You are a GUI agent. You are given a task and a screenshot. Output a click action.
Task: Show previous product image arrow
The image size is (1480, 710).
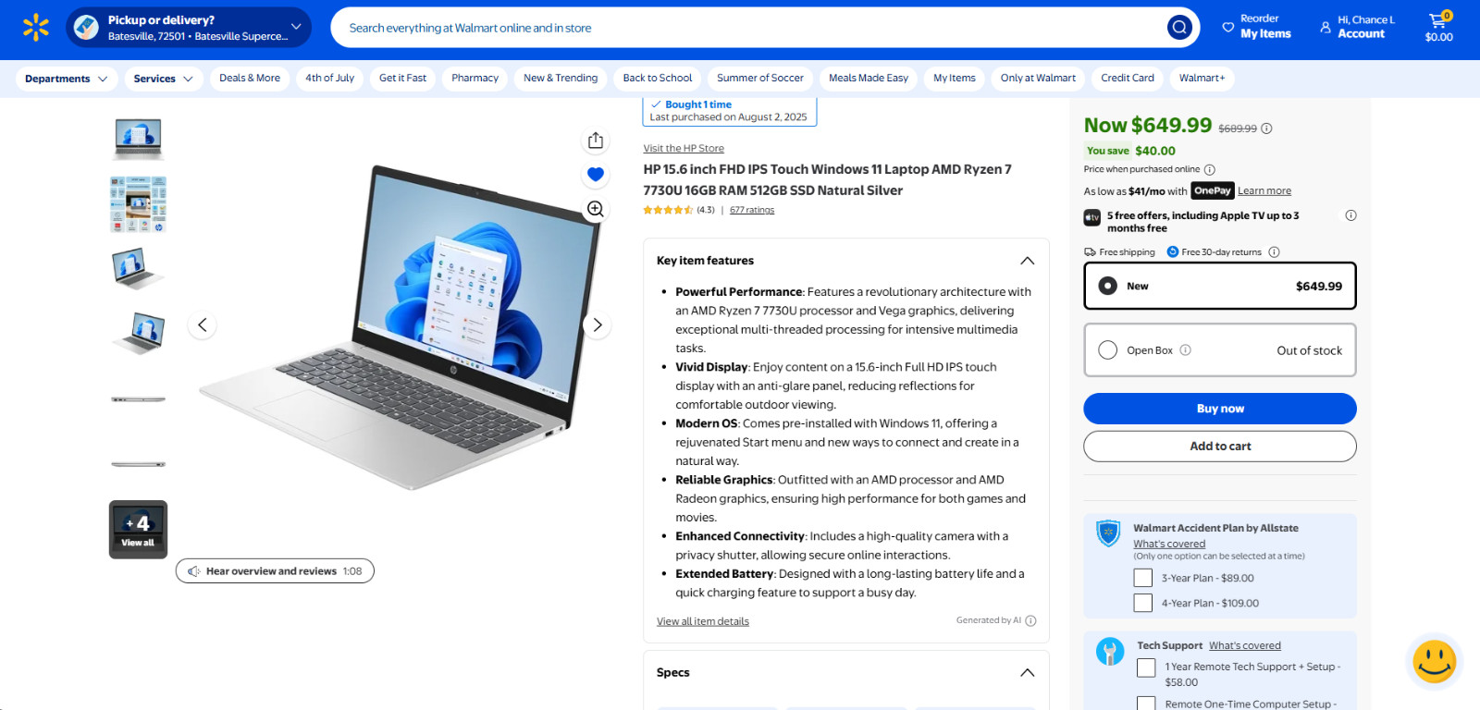[x=202, y=325]
